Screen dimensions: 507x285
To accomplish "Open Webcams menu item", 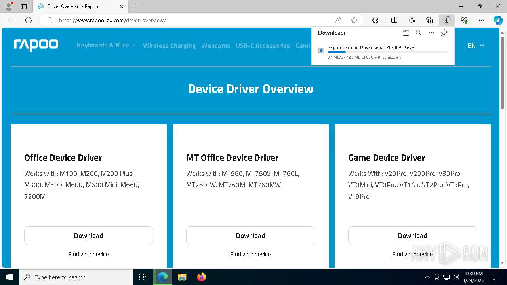I will (215, 46).
